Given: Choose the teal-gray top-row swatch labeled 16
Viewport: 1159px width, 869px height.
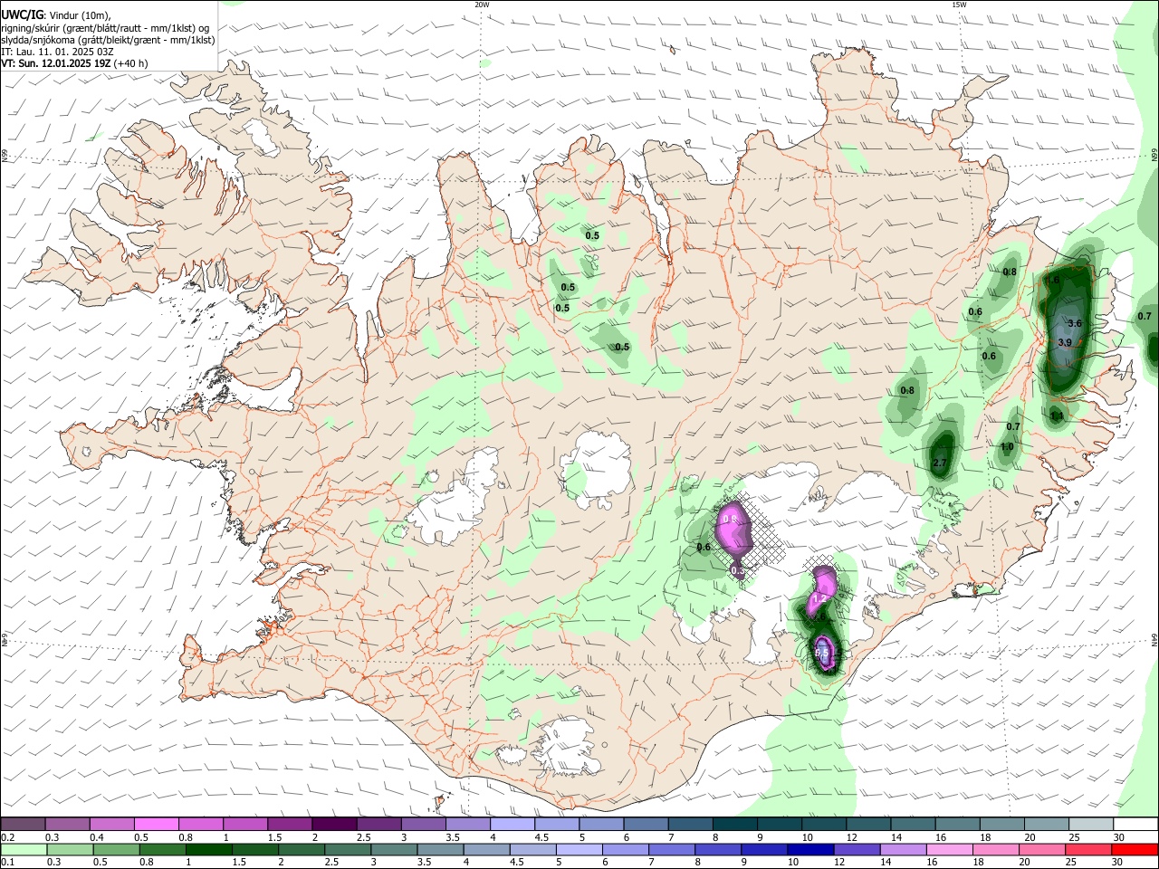Looking at the screenshot, I should click(957, 825).
